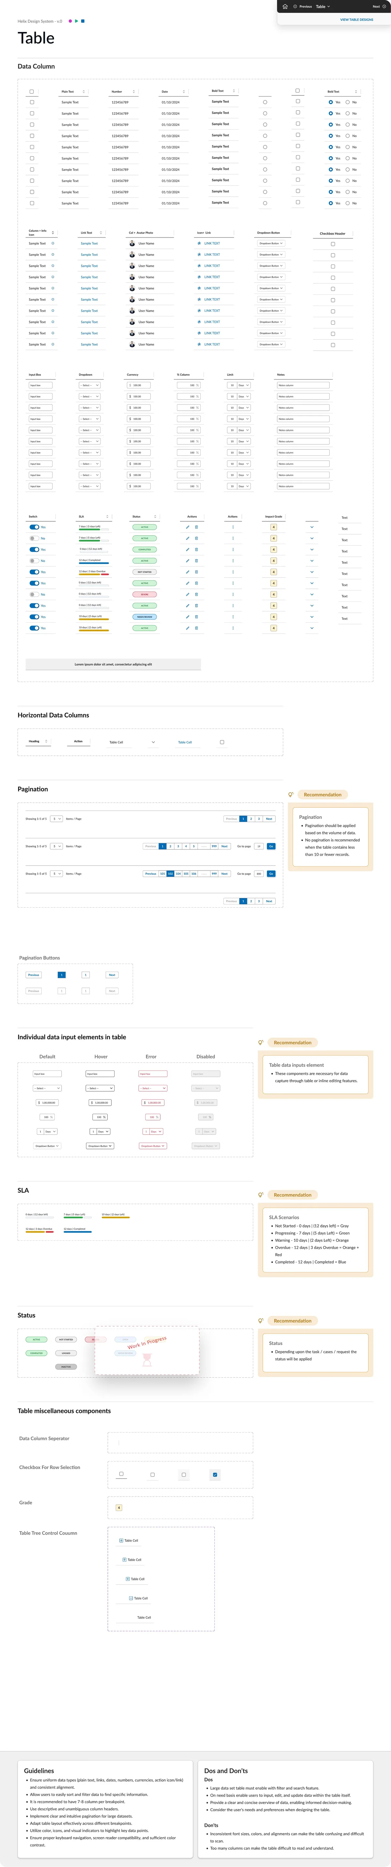
Task: Click enabled Previous under Pagination Buttons
Action: [33, 975]
